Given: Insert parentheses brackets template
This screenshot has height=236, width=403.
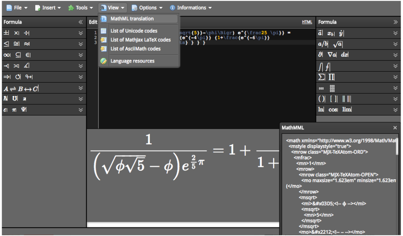Looking at the screenshot, I should pos(321,99).
